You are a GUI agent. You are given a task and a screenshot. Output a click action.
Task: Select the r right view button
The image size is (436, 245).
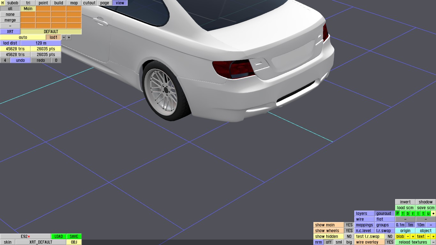click(x=413, y=213)
